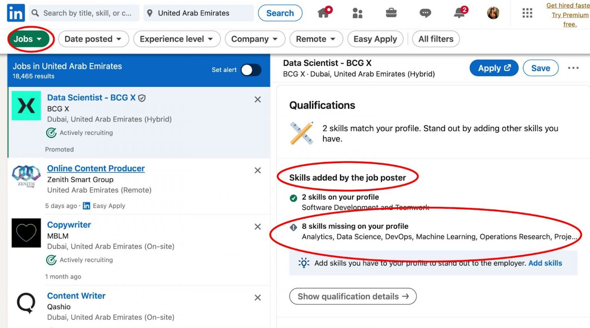Click the Apply button for BCG X

pos(494,68)
